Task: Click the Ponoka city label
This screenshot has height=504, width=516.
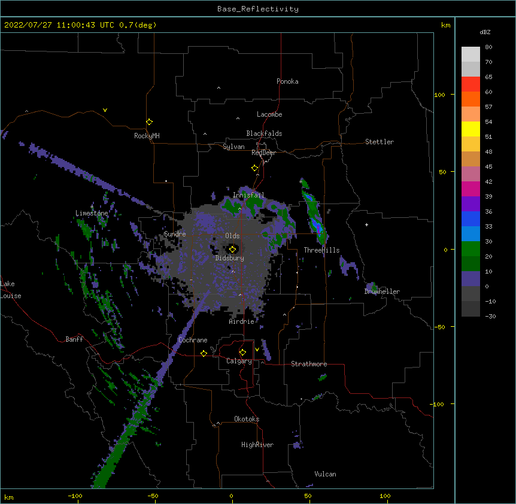Action: (287, 81)
